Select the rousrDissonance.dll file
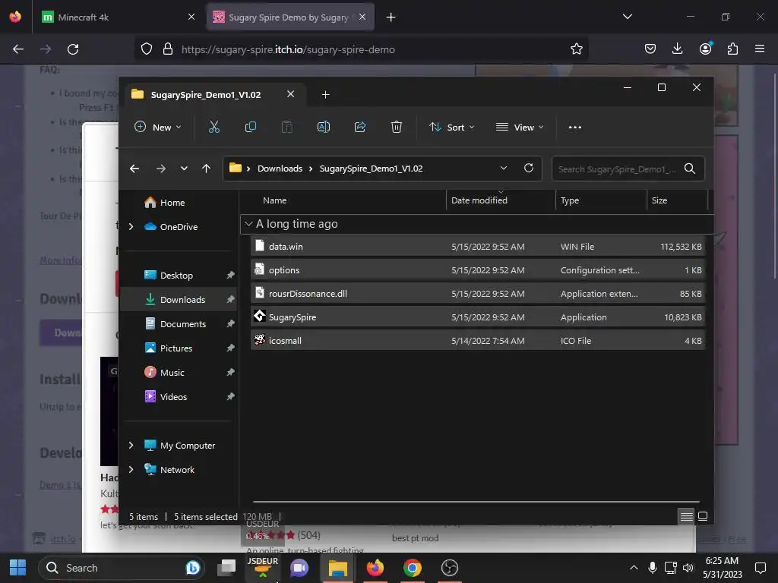 pos(478,294)
